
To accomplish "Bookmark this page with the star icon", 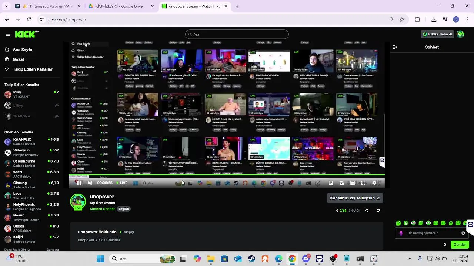I will pyautogui.click(x=402, y=20).
